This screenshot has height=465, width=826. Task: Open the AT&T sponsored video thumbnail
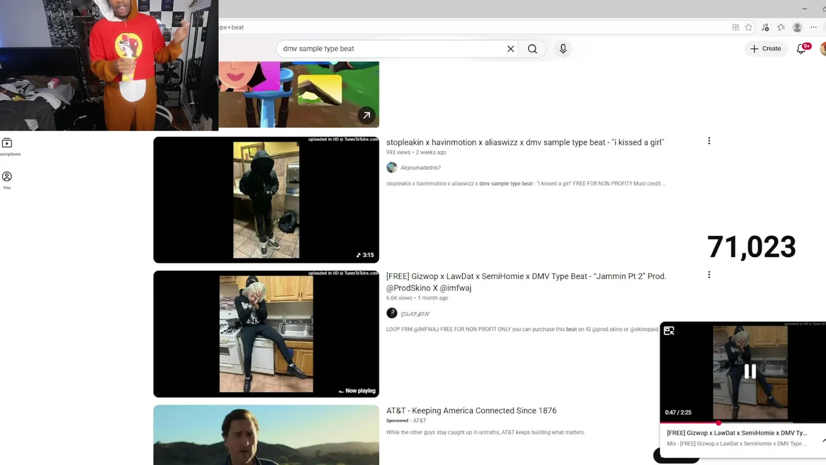click(266, 435)
